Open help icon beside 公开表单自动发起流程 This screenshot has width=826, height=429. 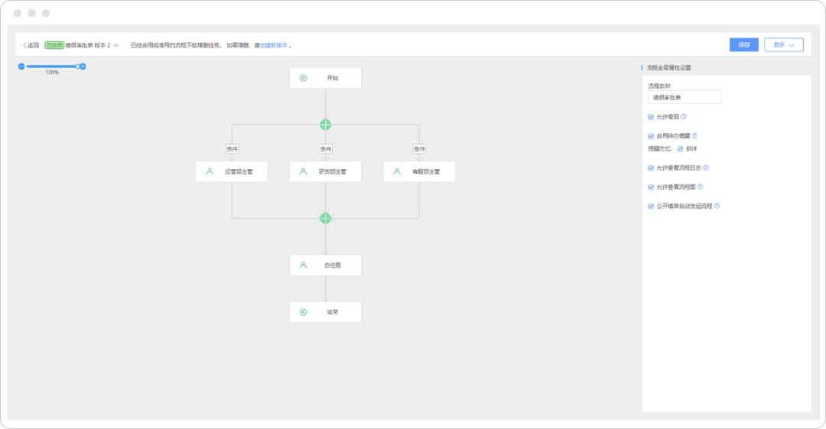(717, 206)
